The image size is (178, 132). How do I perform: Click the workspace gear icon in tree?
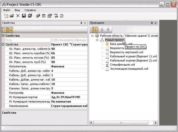[97, 36]
